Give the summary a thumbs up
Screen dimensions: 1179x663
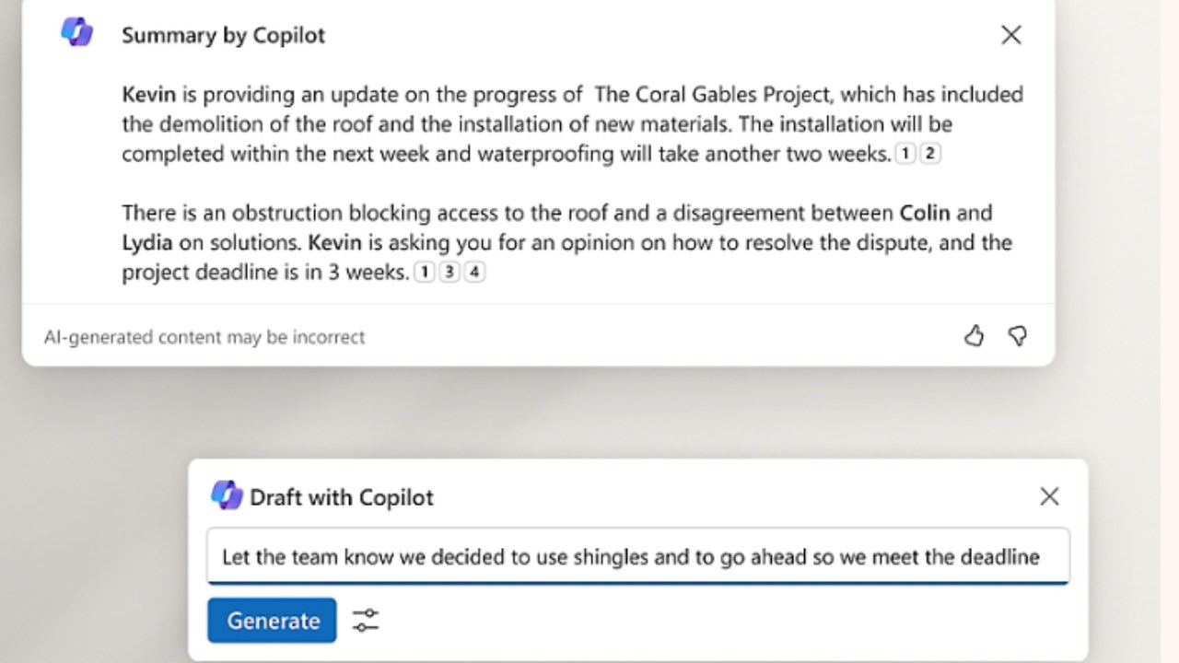[x=974, y=336]
